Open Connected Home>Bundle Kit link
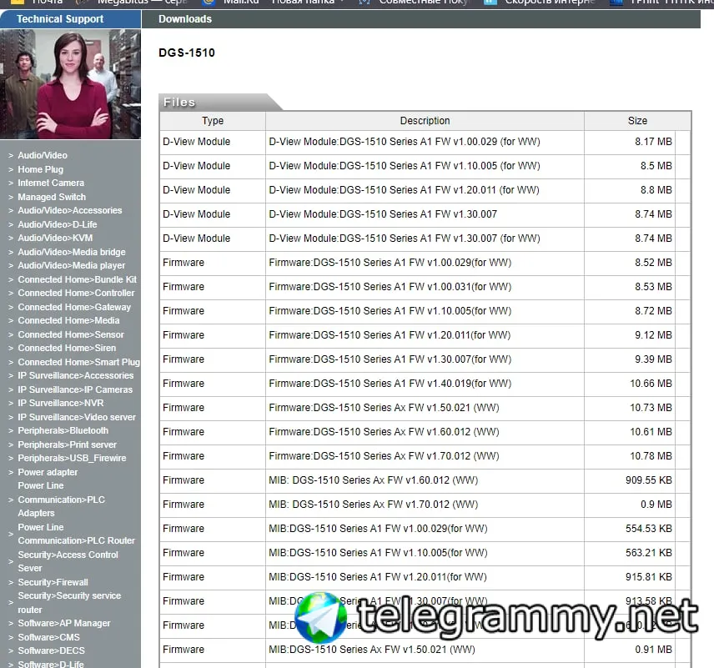Image resolution: width=714 pixels, height=668 pixels. pos(77,279)
